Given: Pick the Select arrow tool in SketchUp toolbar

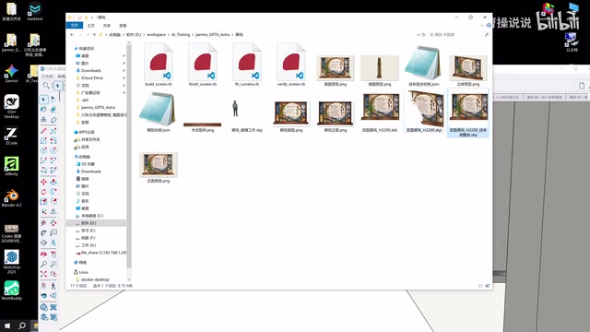Looking at the screenshot, I should pos(43,100).
